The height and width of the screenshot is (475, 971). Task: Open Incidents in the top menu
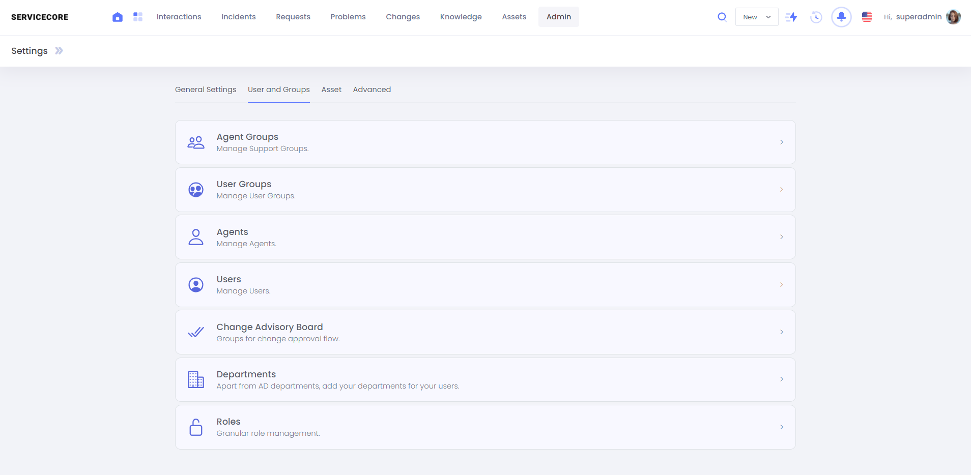[x=238, y=17]
